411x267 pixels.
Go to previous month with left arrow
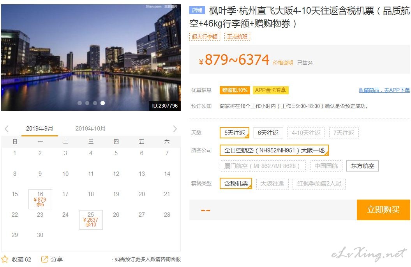[7, 129]
